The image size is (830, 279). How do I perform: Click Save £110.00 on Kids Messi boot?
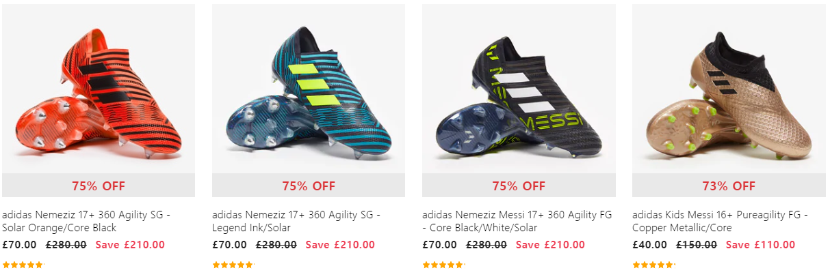point(760,245)
